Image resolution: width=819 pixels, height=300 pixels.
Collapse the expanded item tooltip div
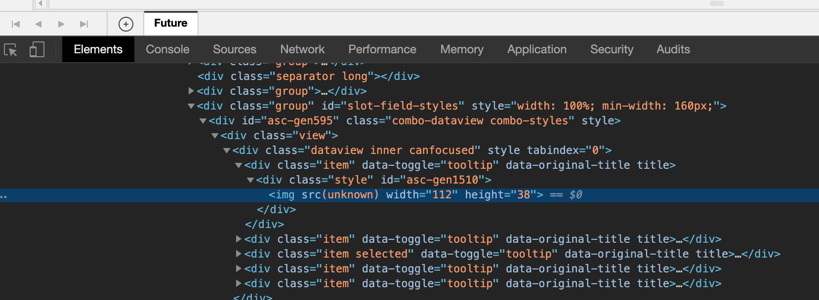tap(239, 165)
